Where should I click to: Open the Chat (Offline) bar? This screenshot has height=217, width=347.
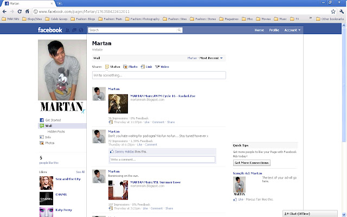click(310, 214)
